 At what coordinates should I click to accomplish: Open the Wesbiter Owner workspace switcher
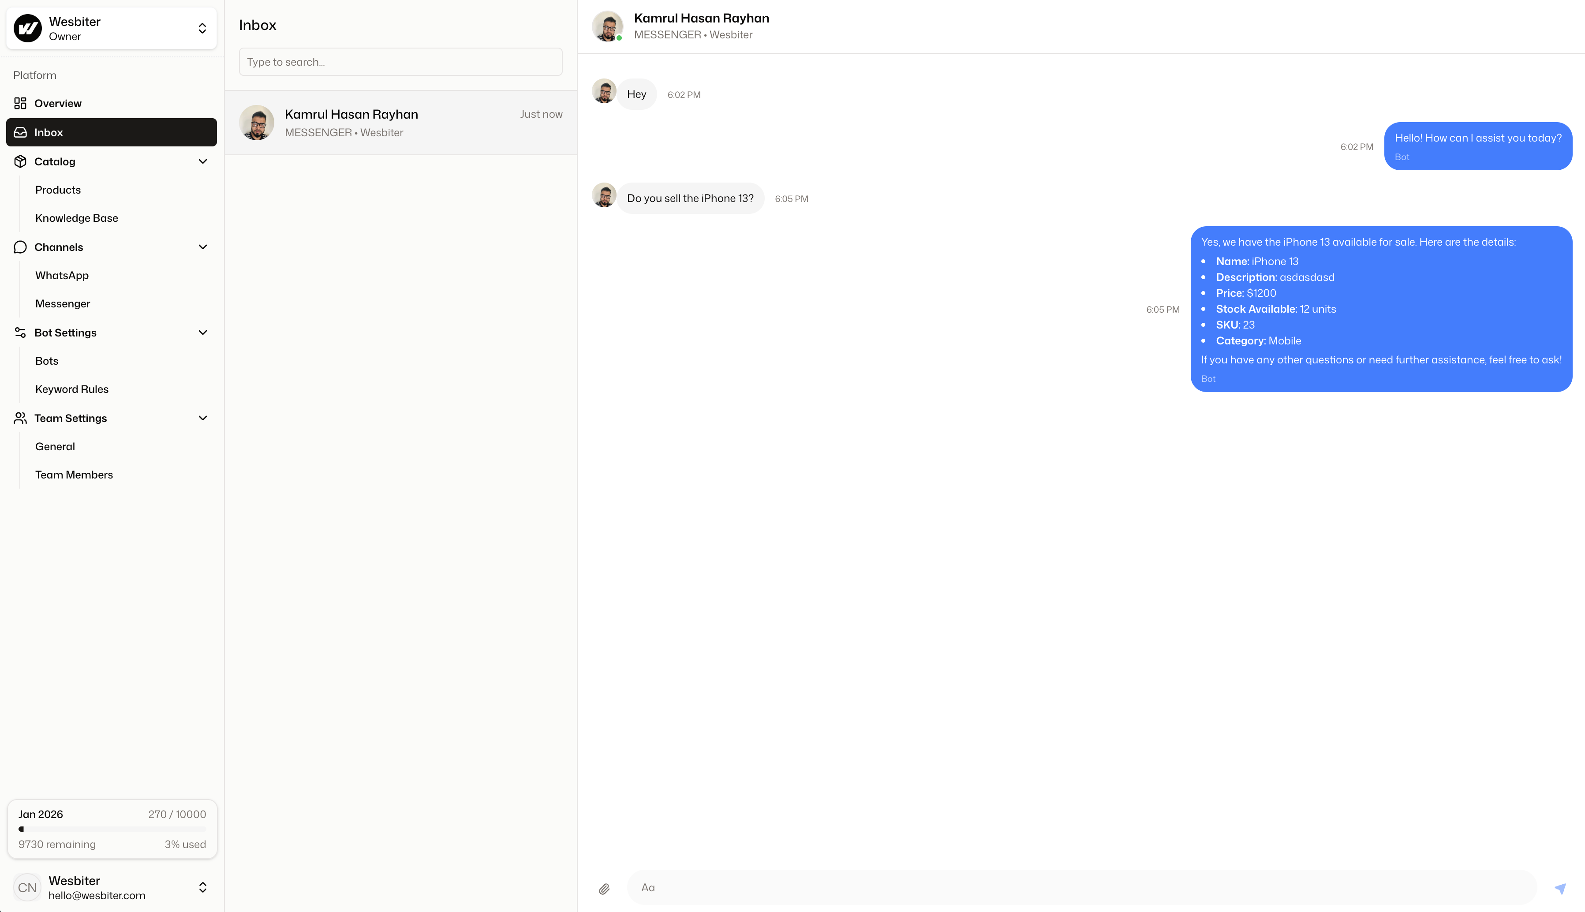coord(202,28)
